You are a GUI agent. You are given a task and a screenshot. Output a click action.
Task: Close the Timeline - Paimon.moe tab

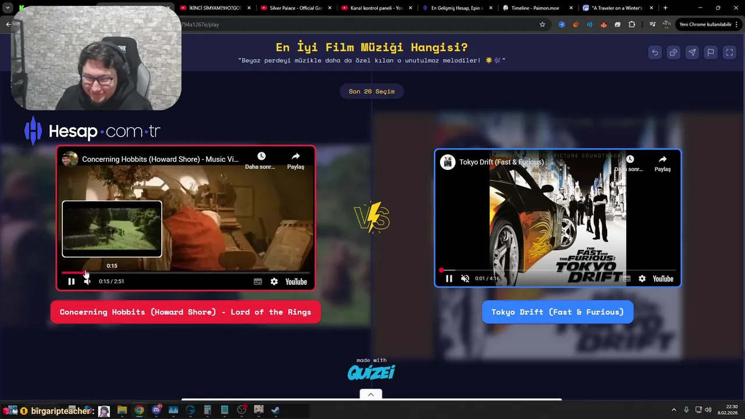(x=571, y=8)
